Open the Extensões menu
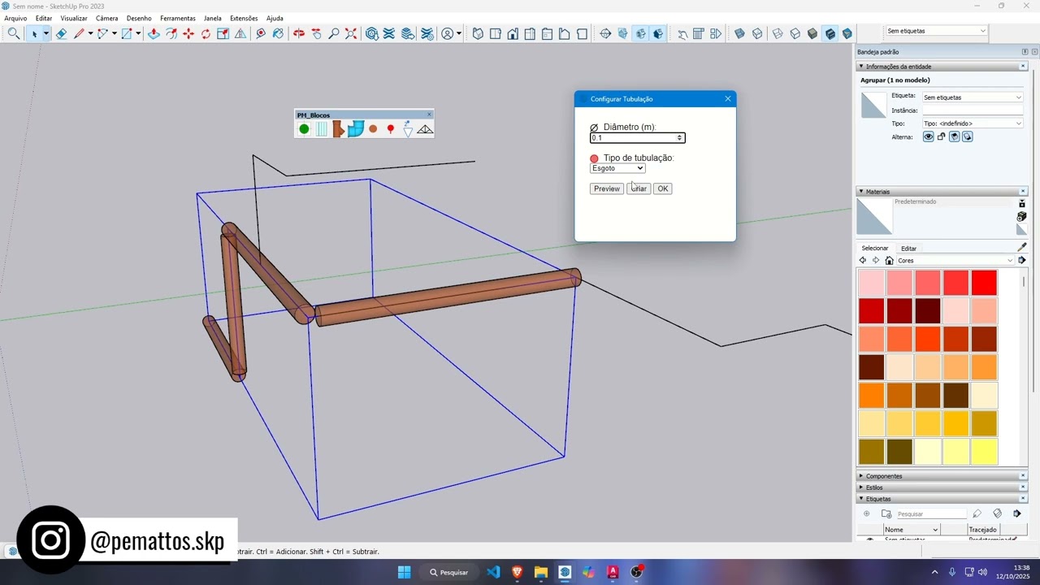This screenshot has height=585, width=1040. 244,18
